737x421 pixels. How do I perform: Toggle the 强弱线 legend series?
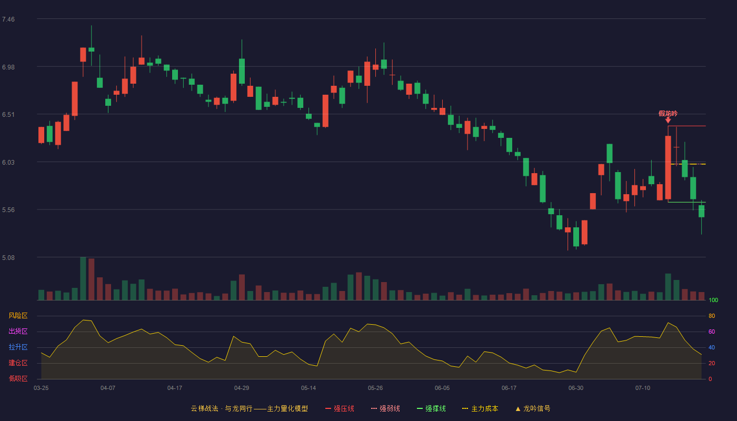(385, 408)
